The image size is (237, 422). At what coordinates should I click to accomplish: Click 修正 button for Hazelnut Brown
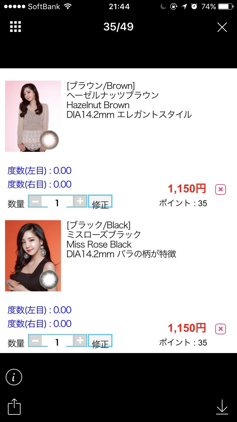tap(100, 202)
